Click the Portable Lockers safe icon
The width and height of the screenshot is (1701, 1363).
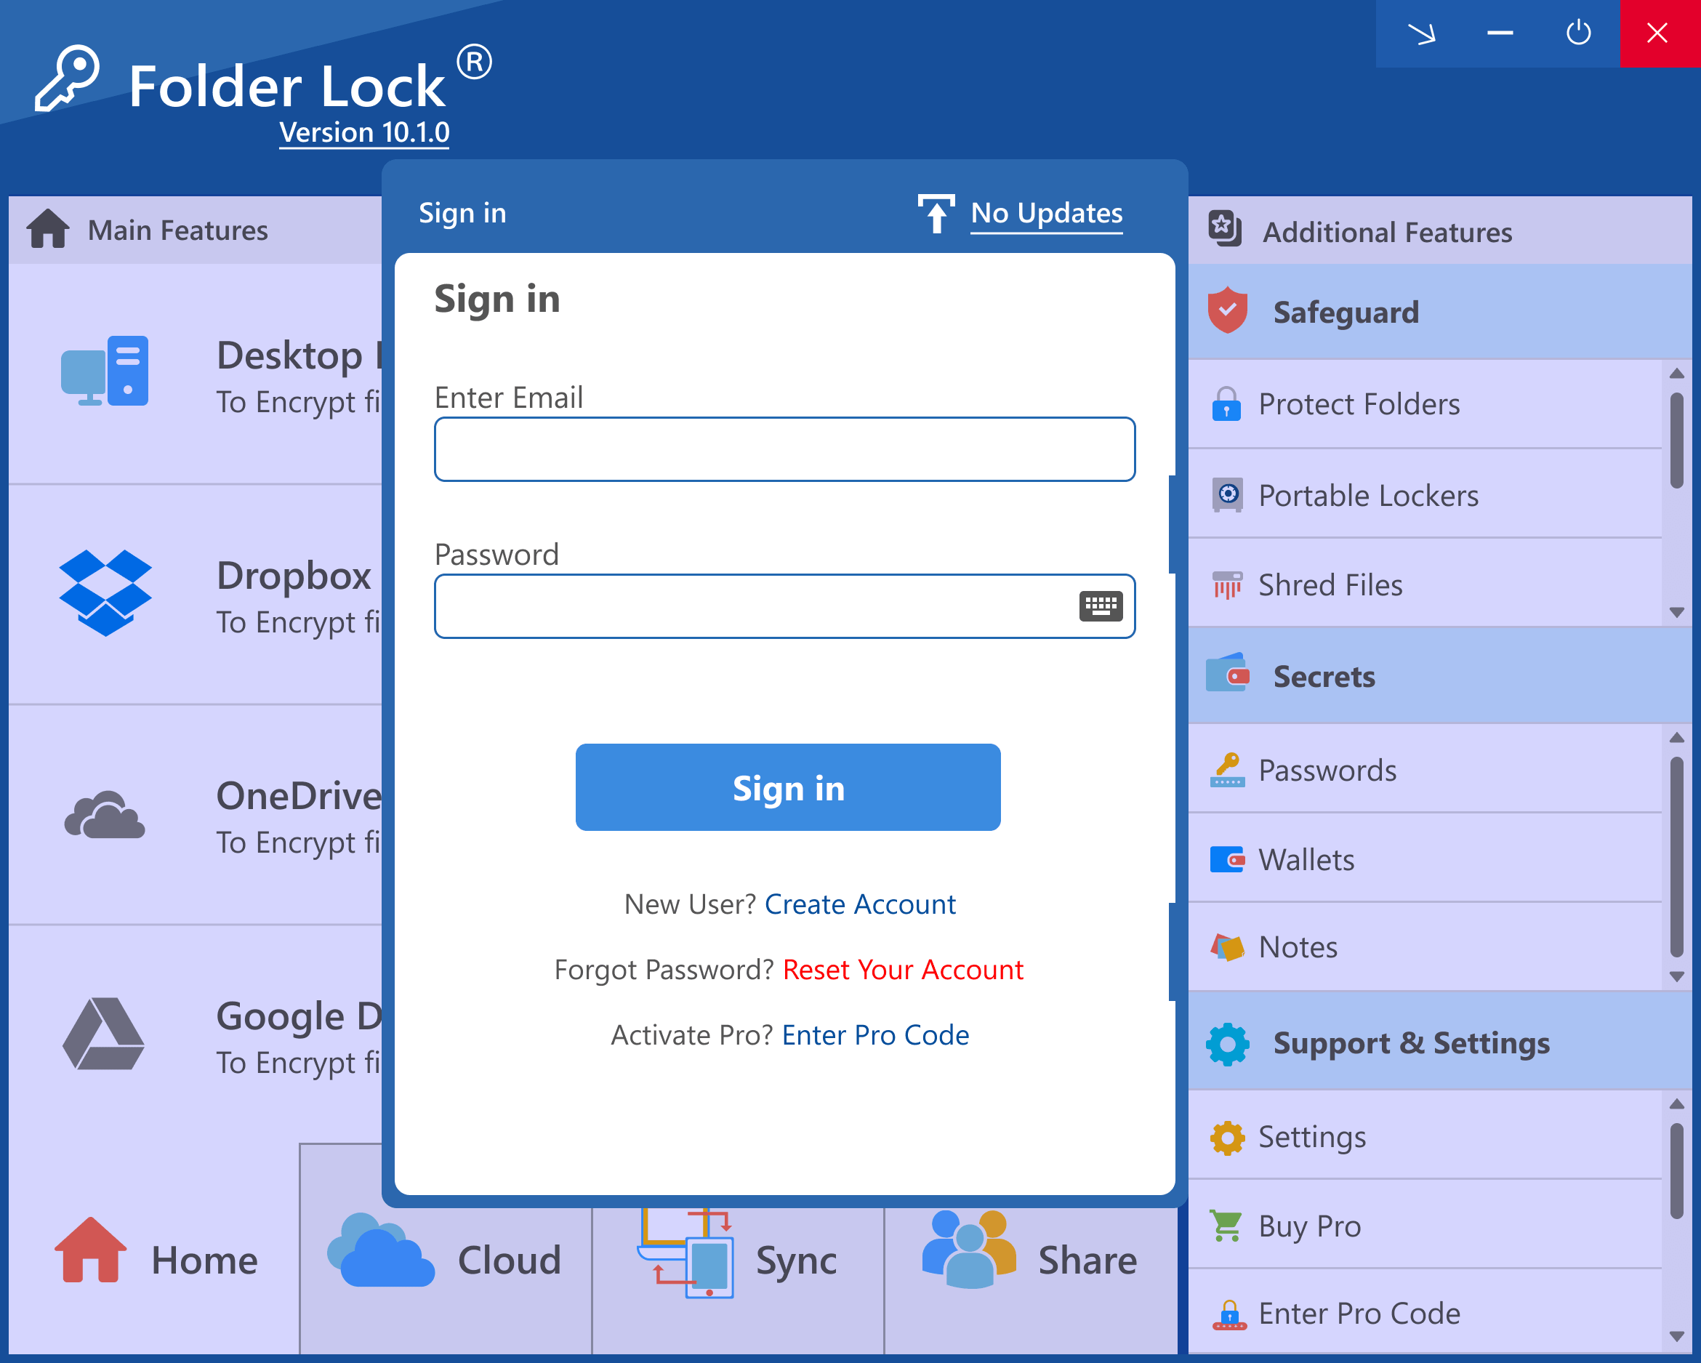pos(1228,494)
